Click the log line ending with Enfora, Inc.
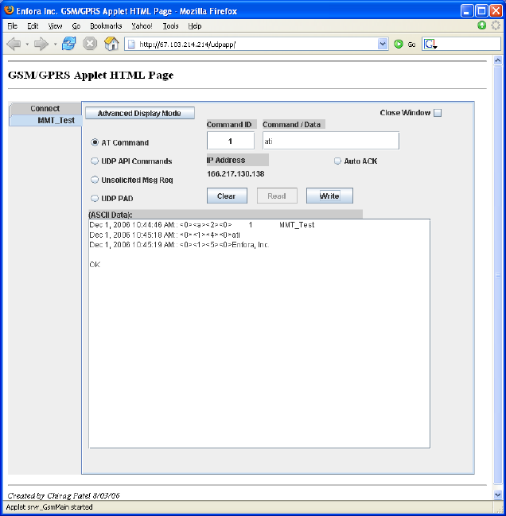506x516 pixels. pos(180,245)
